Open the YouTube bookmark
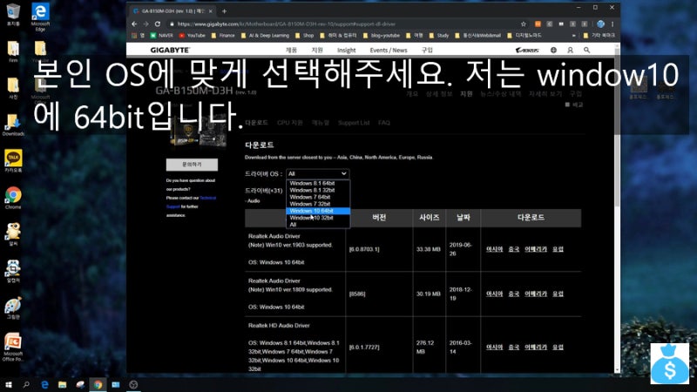The image size is (697, 392). pyautogui.click(x=192, y=36)
